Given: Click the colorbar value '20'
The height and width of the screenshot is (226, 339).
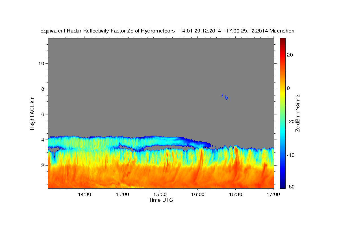Looking at the screenshot, I should tap(290, 55).
